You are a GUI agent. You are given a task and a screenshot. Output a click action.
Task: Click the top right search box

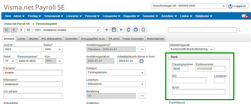coord(202,30)
